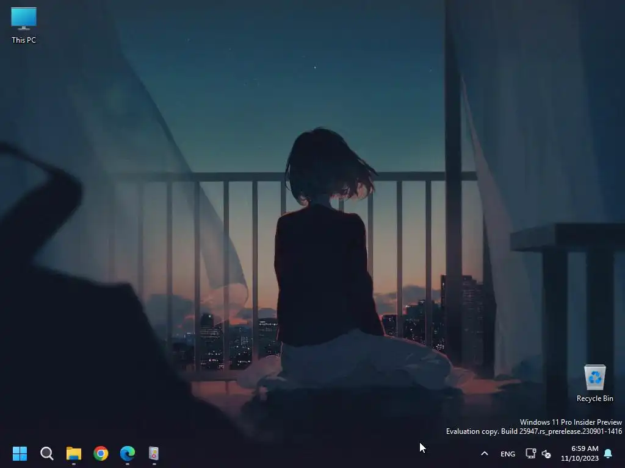Open the ENG language input switcher
Viewport: 625px width, 468px height.
pyautogui.click(x=508, y=453)
